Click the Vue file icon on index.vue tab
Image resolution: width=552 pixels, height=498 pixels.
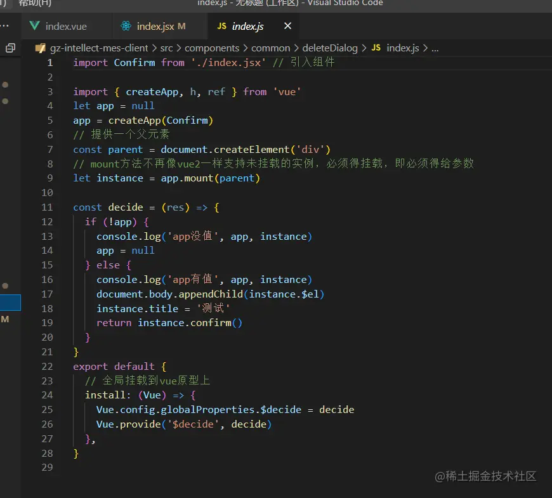34,25
